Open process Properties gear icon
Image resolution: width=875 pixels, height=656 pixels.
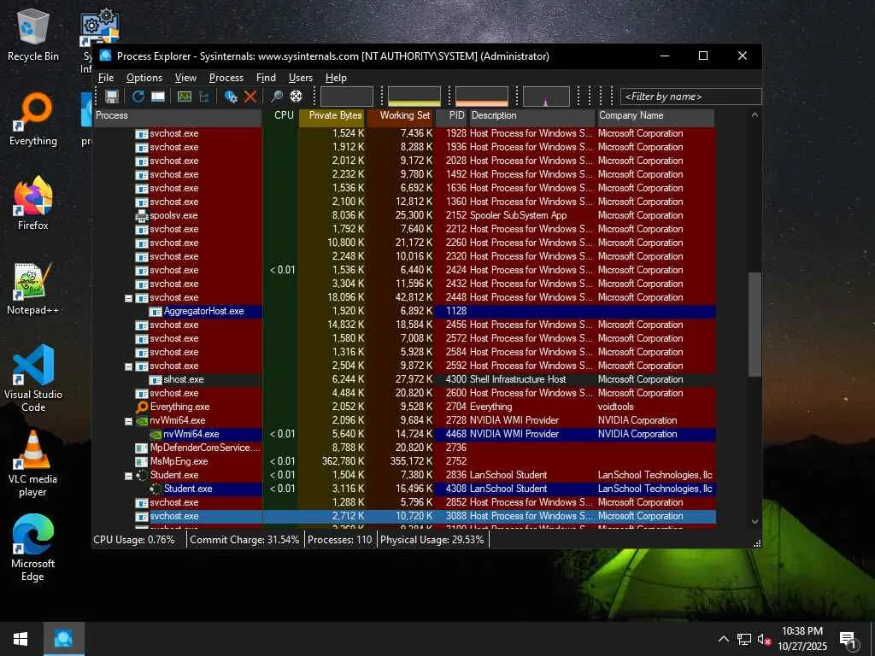point(231,97)
